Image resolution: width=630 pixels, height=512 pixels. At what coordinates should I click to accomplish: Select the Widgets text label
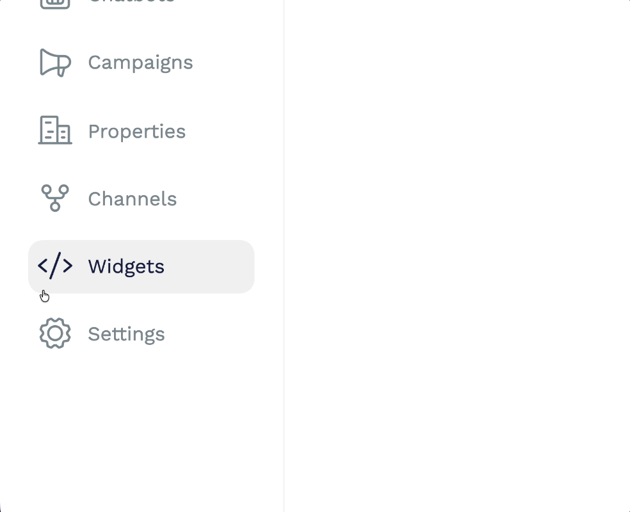point(126,267)
